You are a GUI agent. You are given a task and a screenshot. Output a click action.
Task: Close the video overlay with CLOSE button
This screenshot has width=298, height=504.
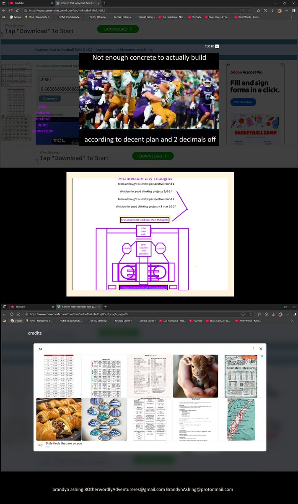tap(212, 46)
